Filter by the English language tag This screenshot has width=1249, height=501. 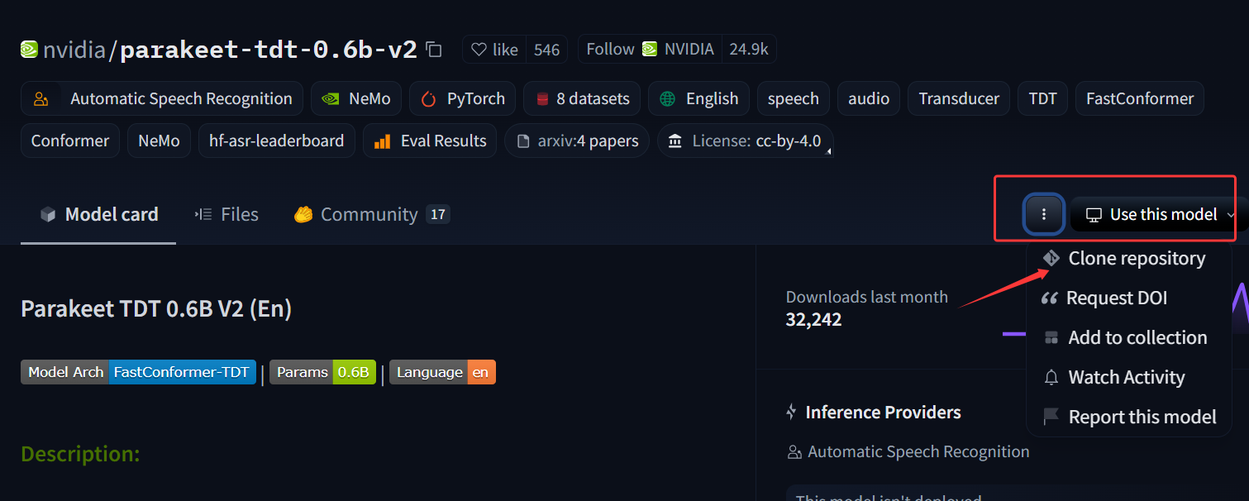698,98
